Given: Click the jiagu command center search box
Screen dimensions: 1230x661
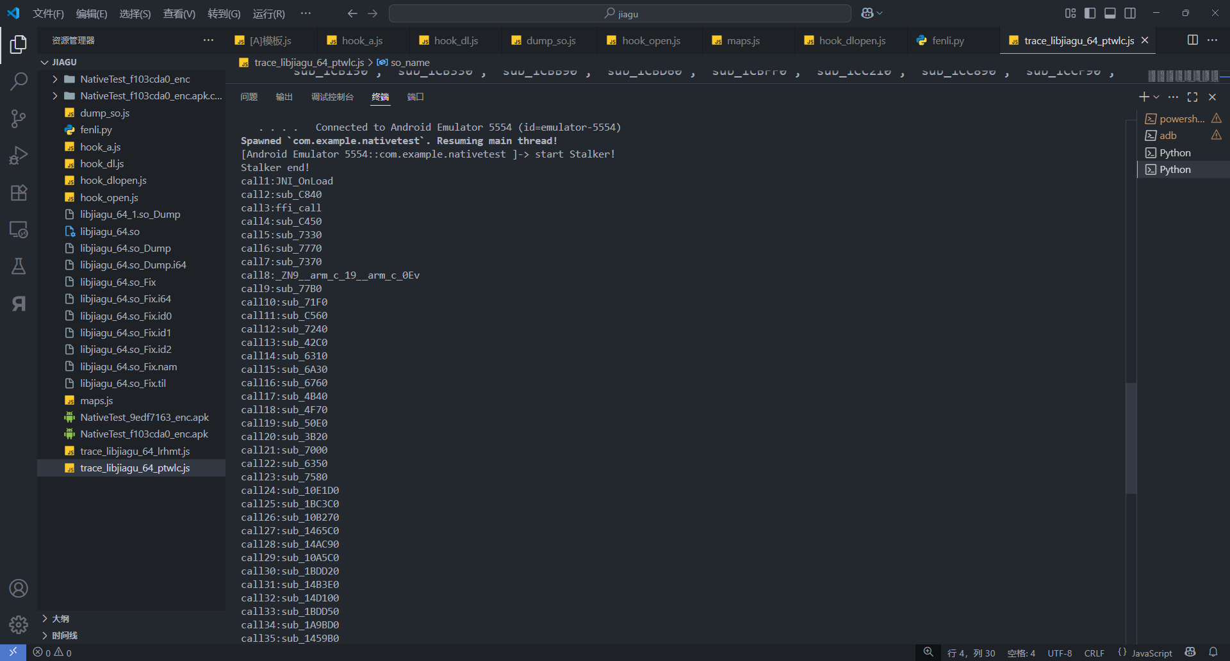Looking at the screenshot, I should click(x=620, y=13).
